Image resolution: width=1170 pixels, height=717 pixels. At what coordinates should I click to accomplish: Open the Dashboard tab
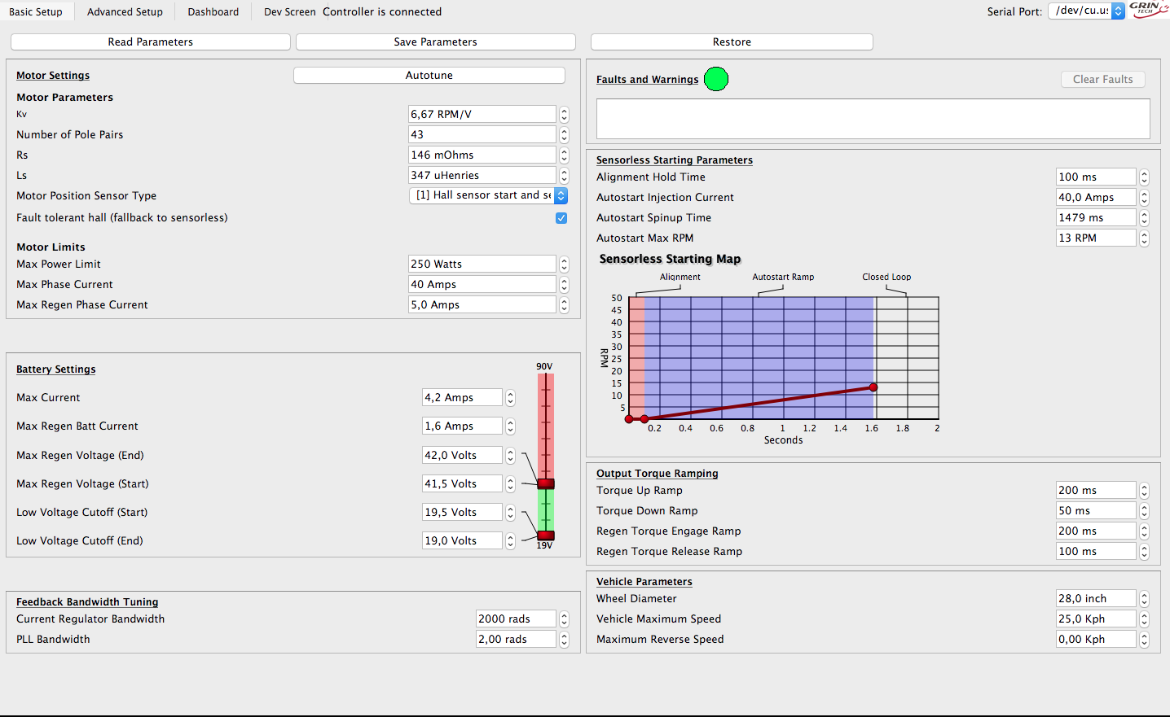tap(213, 11)
